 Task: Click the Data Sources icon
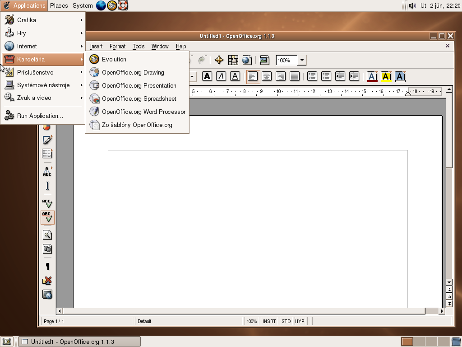click(47, 249)
